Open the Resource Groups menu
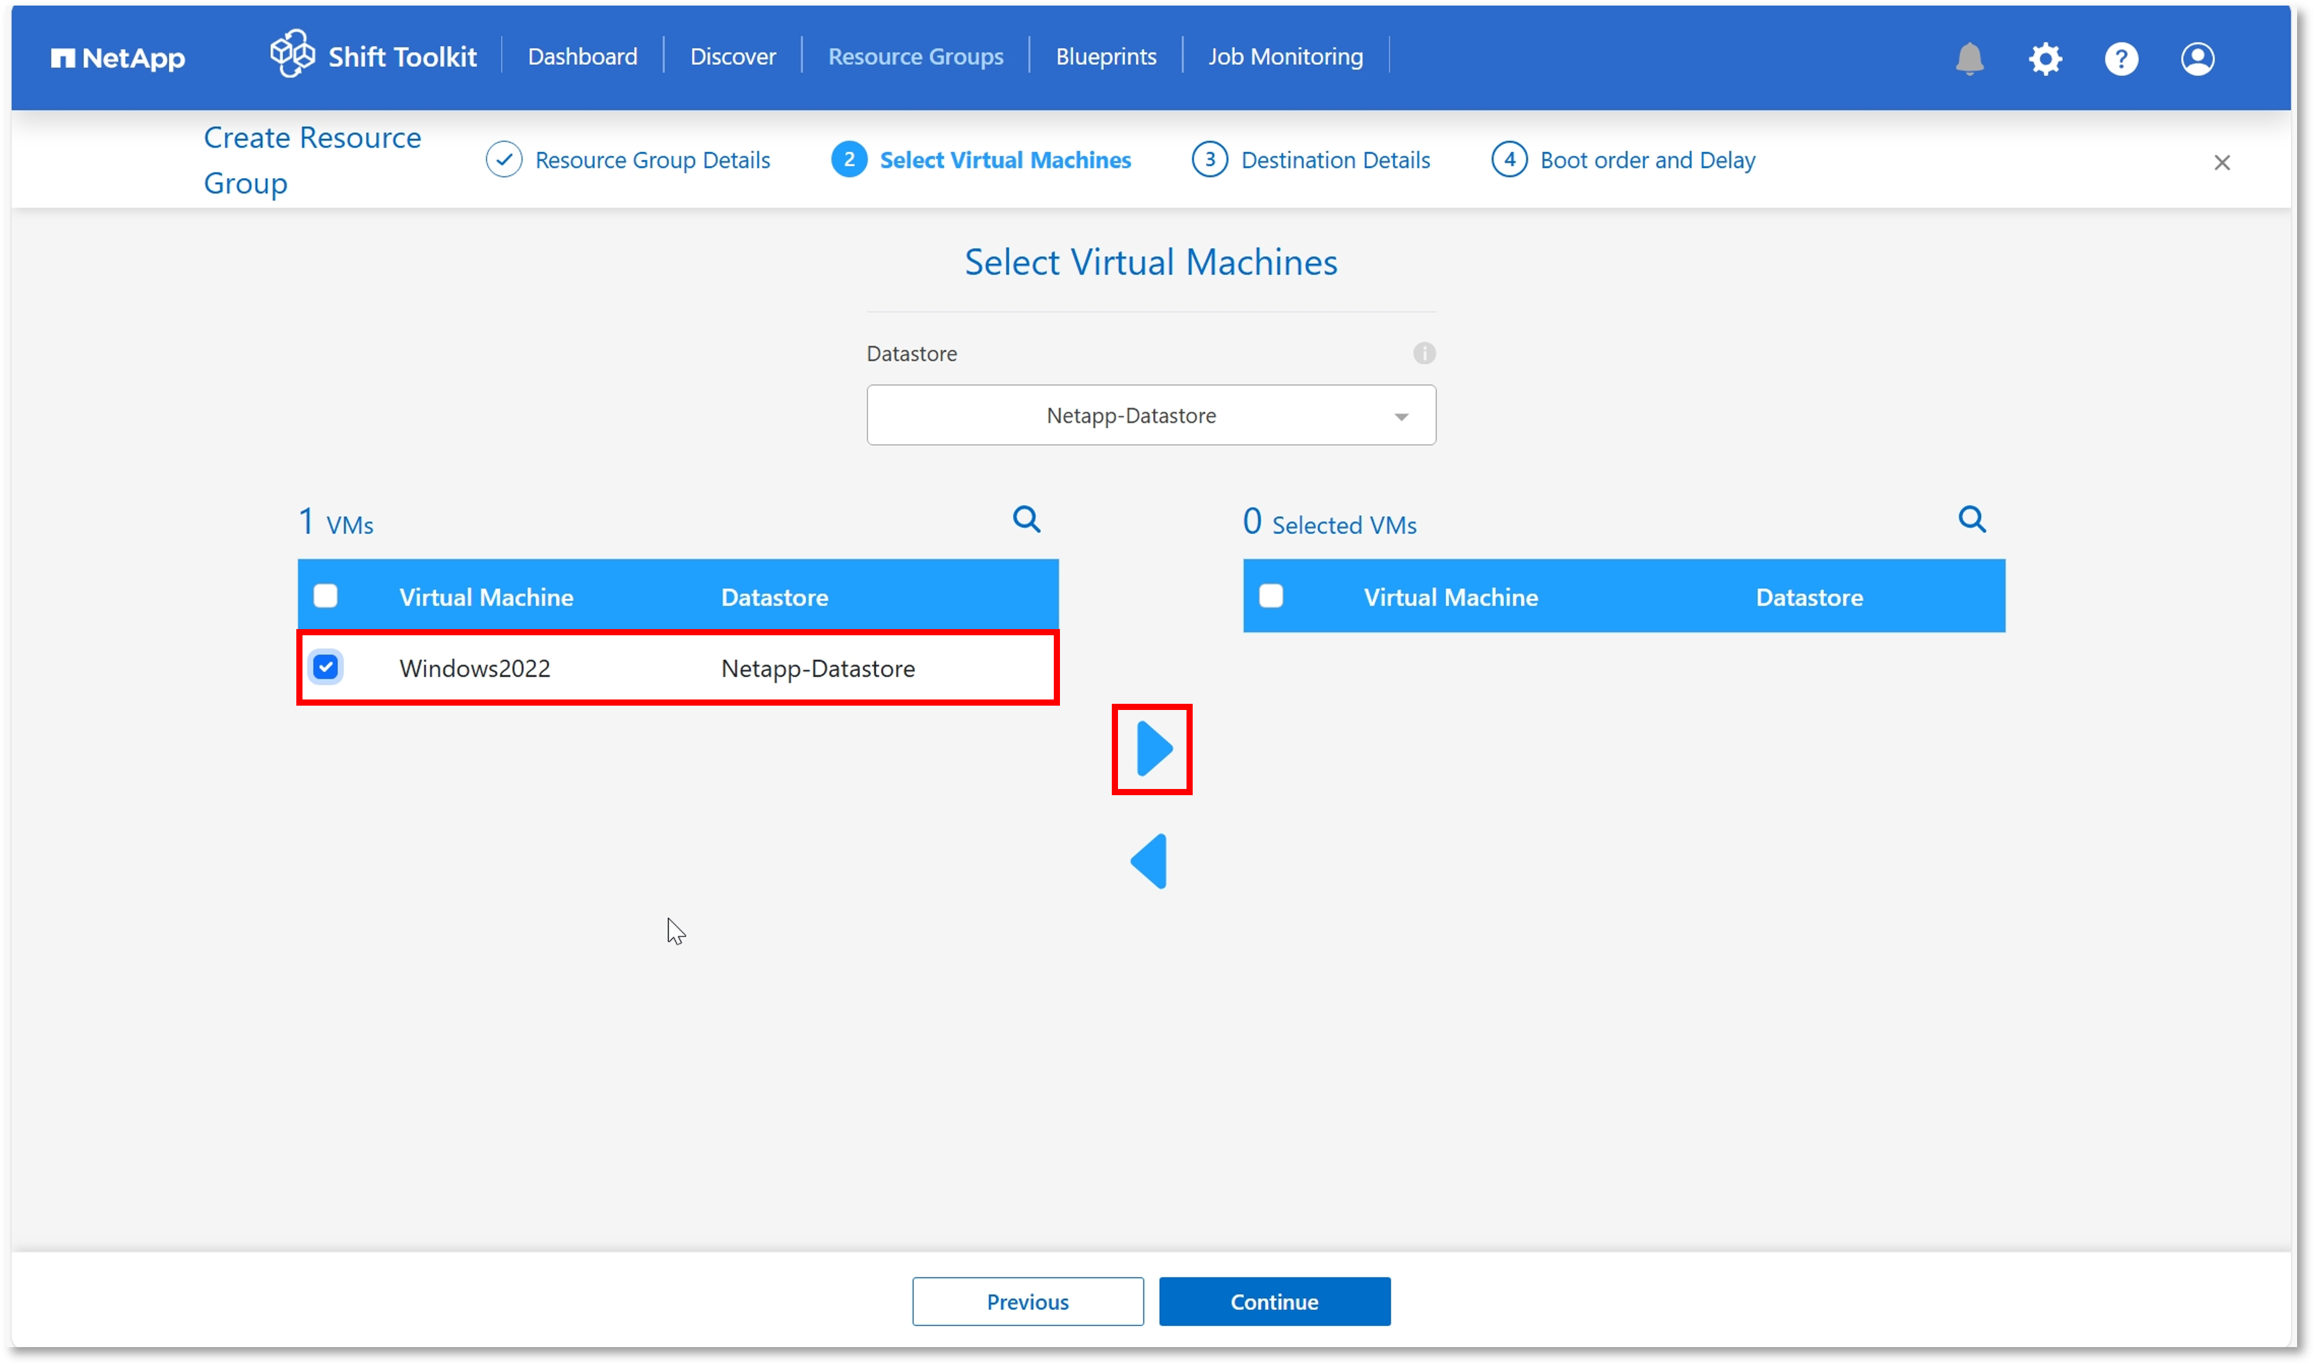This screenshot has width=2315, height=1365. pyautogui.click(x=915, y=57)
